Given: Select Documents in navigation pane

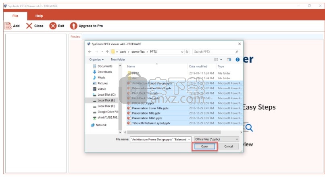Looking at the screenshot, I should point(105,66).
